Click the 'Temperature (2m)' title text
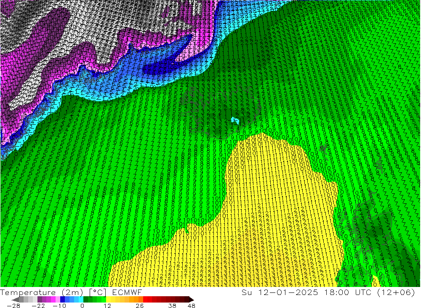 point(42,292)
